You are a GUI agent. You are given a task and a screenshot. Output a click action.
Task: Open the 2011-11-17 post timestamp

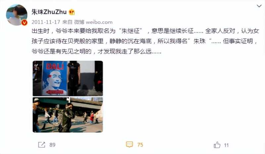pos(46,22)
